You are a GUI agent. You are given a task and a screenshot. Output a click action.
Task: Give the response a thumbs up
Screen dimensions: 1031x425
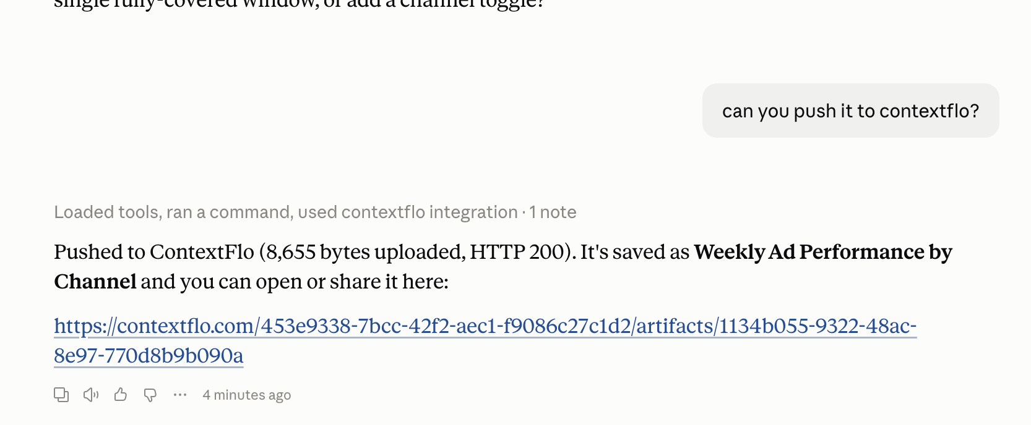tap(121, 395)
